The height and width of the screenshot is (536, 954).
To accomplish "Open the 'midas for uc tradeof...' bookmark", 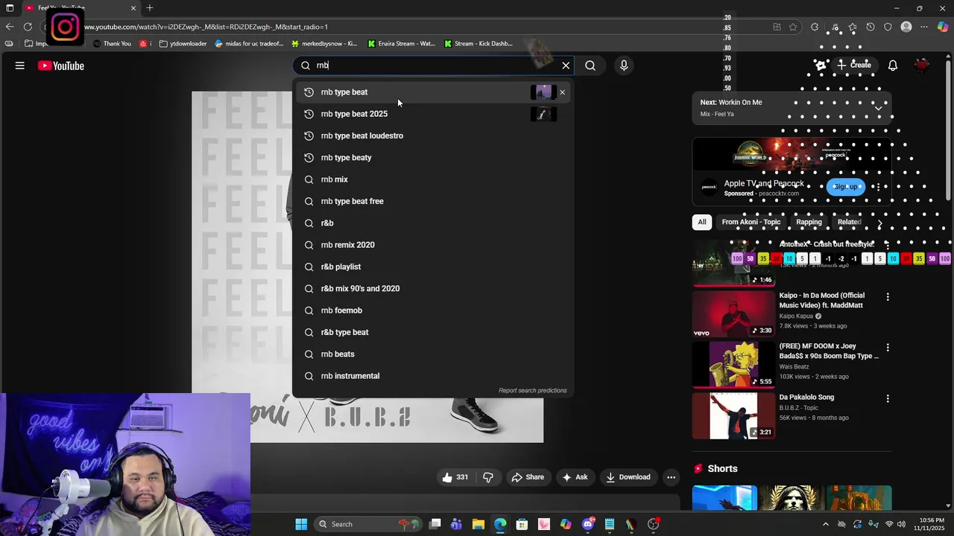I will click(x=249, y=44).
